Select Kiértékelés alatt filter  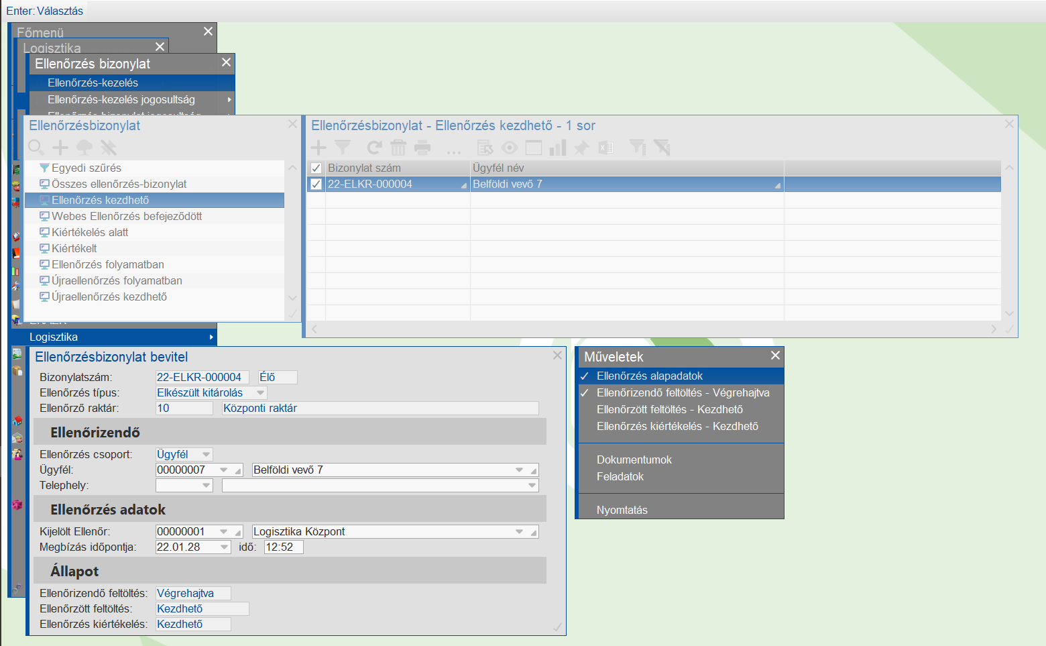click(x=154, y=232)
